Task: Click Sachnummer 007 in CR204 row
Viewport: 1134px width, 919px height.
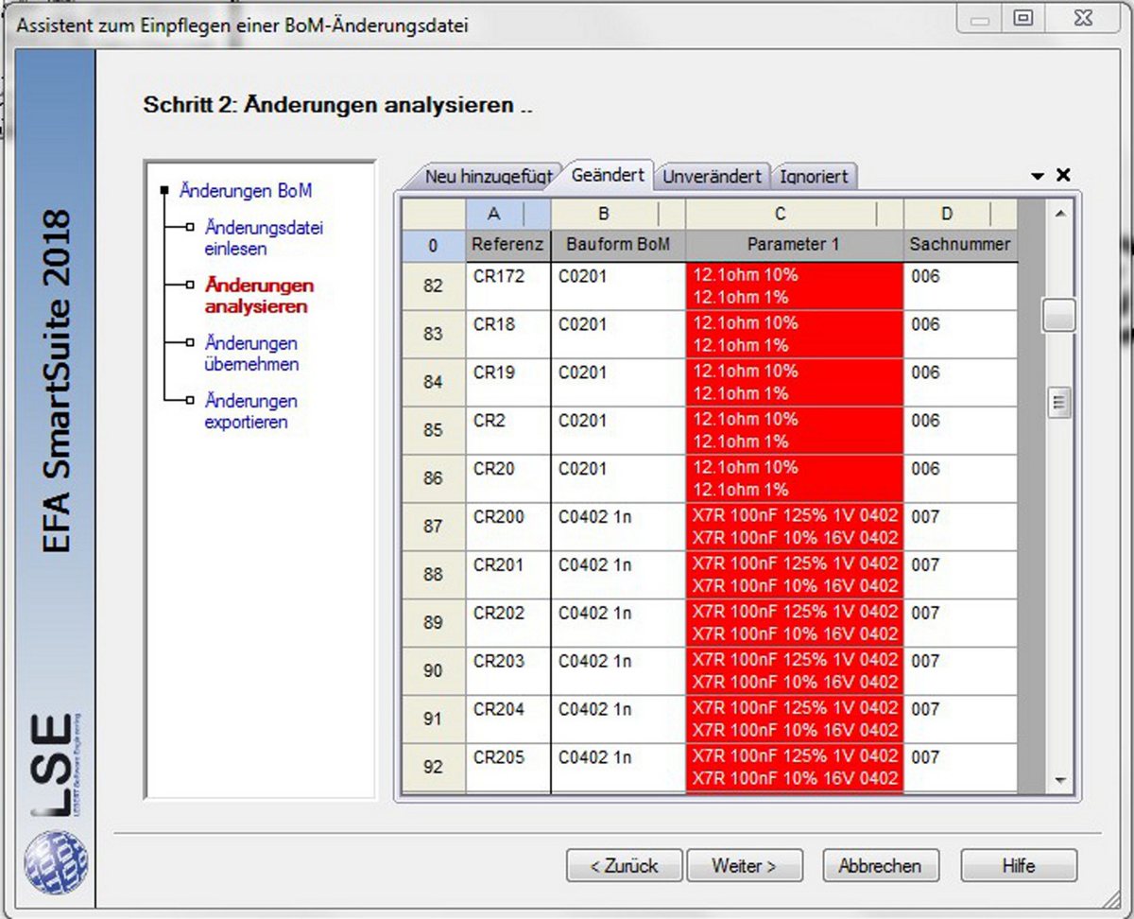Action: 961,720
